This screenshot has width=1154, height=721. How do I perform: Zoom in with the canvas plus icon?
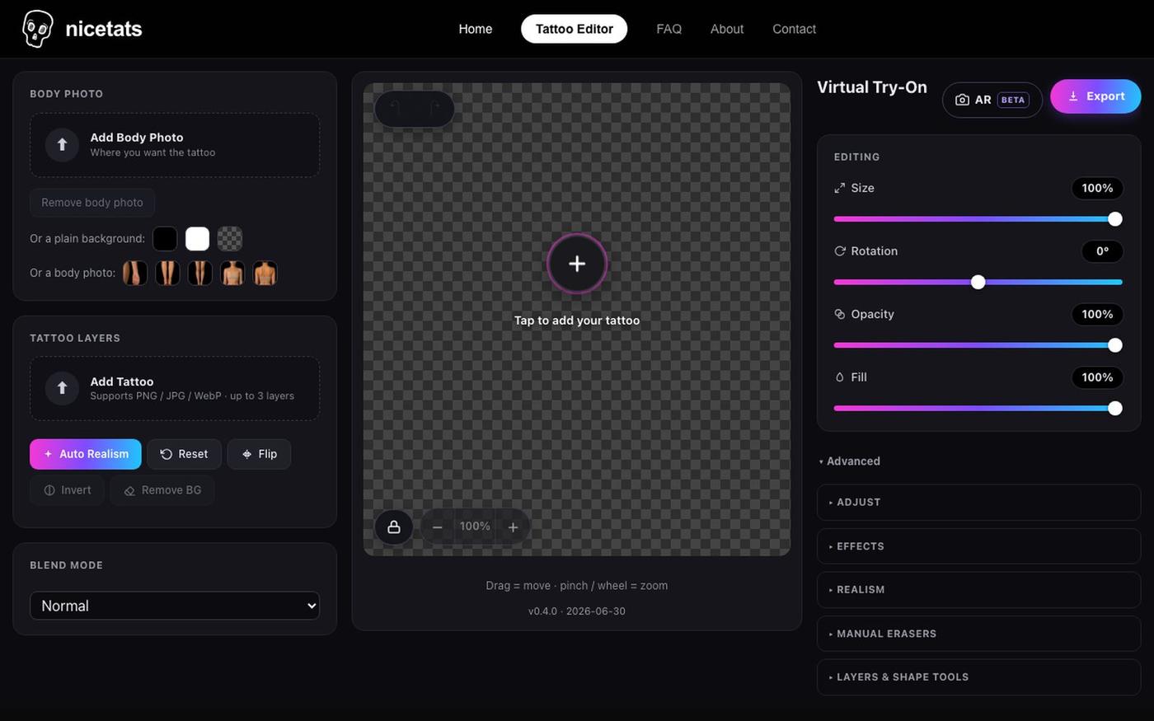pyautogui.click(x=513, y=527)
